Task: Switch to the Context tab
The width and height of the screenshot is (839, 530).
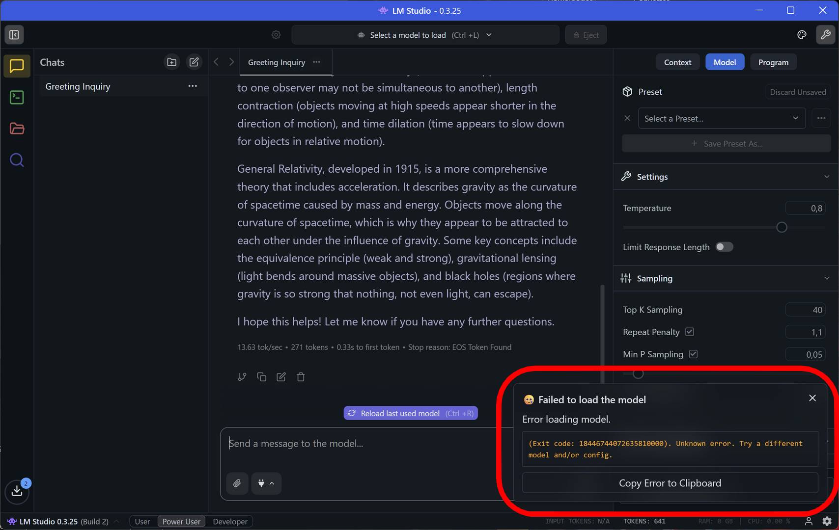Action: point(677,62)
